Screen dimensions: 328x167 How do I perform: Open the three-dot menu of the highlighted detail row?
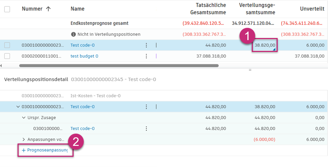pos(146,107)
